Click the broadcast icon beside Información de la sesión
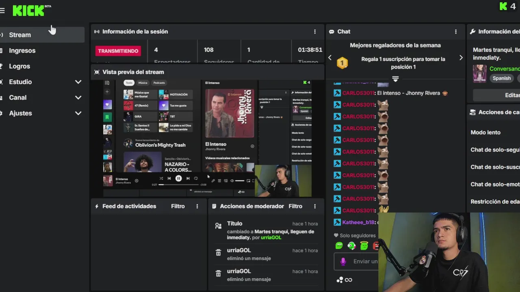This screenshot has width=520, height=292. [x=97, y=32]
